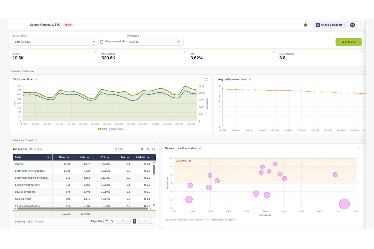Sort table by Impr column
The height and width of the screenshot is (249, 374).
click(x=83, y=157)
